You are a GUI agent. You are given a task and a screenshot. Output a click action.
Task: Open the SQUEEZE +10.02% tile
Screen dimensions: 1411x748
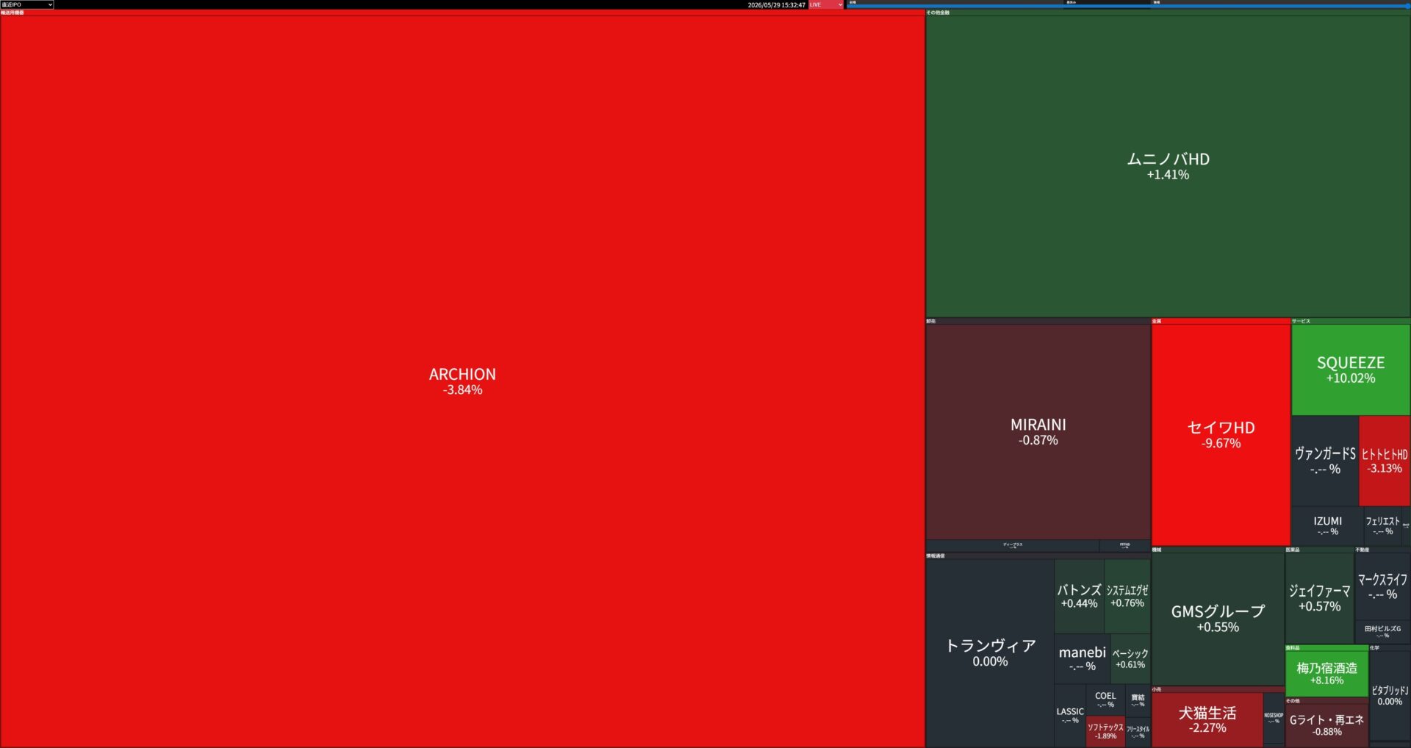click(1351, 370)
